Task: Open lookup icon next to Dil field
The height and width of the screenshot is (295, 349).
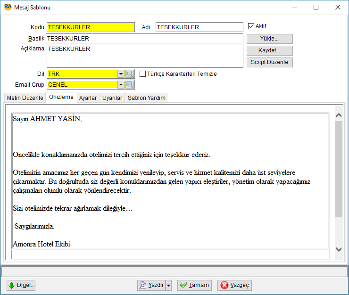Action: coord(130,74)
